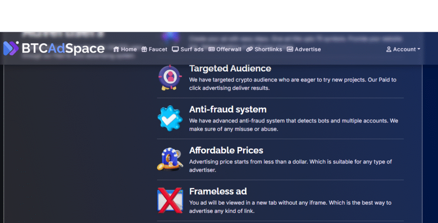Viewport: 438px width, 223px height.
Task: Click the Faucet gift icon
Action: pos(144,49)
